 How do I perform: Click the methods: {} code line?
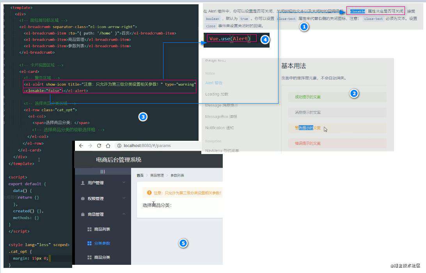pyautogui.click(x=26, y=218)
